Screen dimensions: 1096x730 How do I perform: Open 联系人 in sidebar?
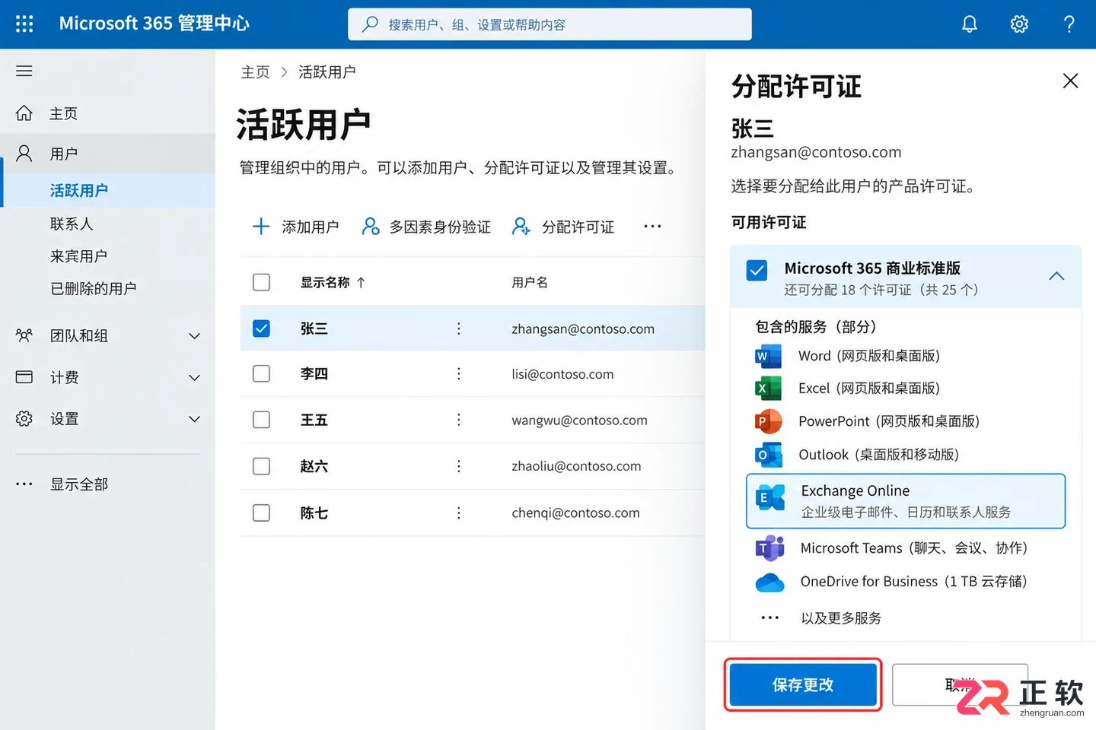[72, 224]
